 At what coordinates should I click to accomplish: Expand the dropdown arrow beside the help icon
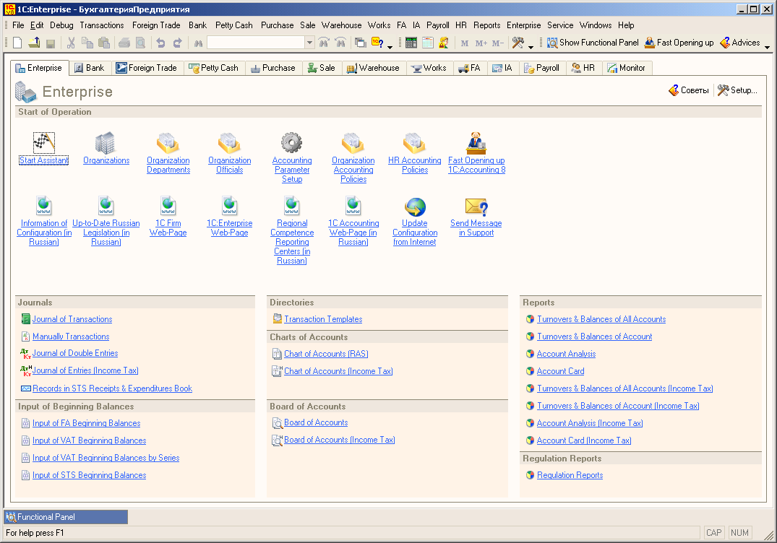coord(390,47)
